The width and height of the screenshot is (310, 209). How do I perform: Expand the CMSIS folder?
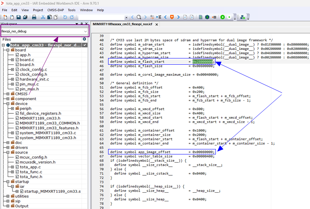7,94
